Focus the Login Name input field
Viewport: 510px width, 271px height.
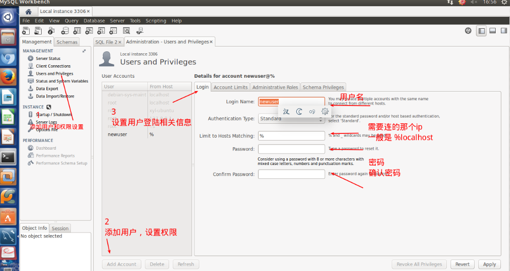(x=292, y=102)
